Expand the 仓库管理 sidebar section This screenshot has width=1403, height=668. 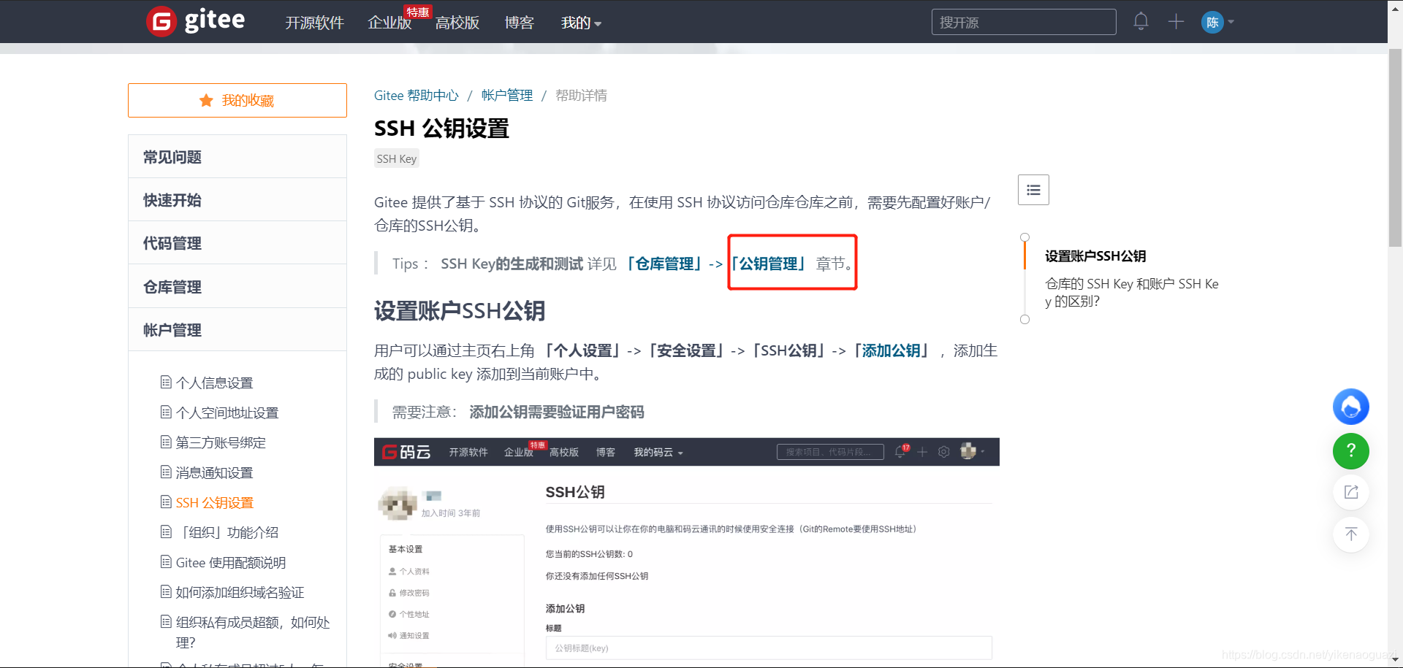(237, 287)
